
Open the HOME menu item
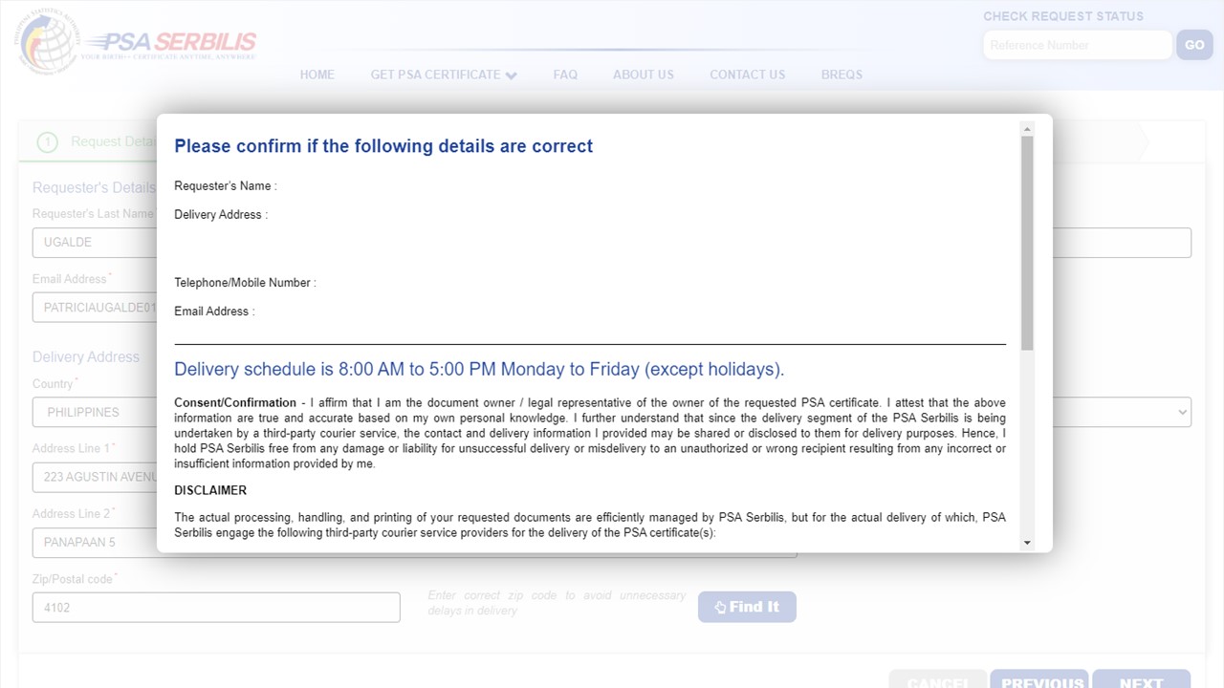[317, 75]
